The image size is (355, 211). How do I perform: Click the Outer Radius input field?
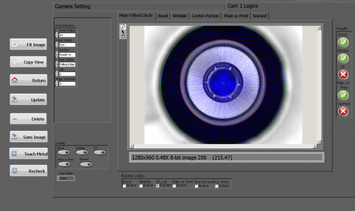(67, 45)
